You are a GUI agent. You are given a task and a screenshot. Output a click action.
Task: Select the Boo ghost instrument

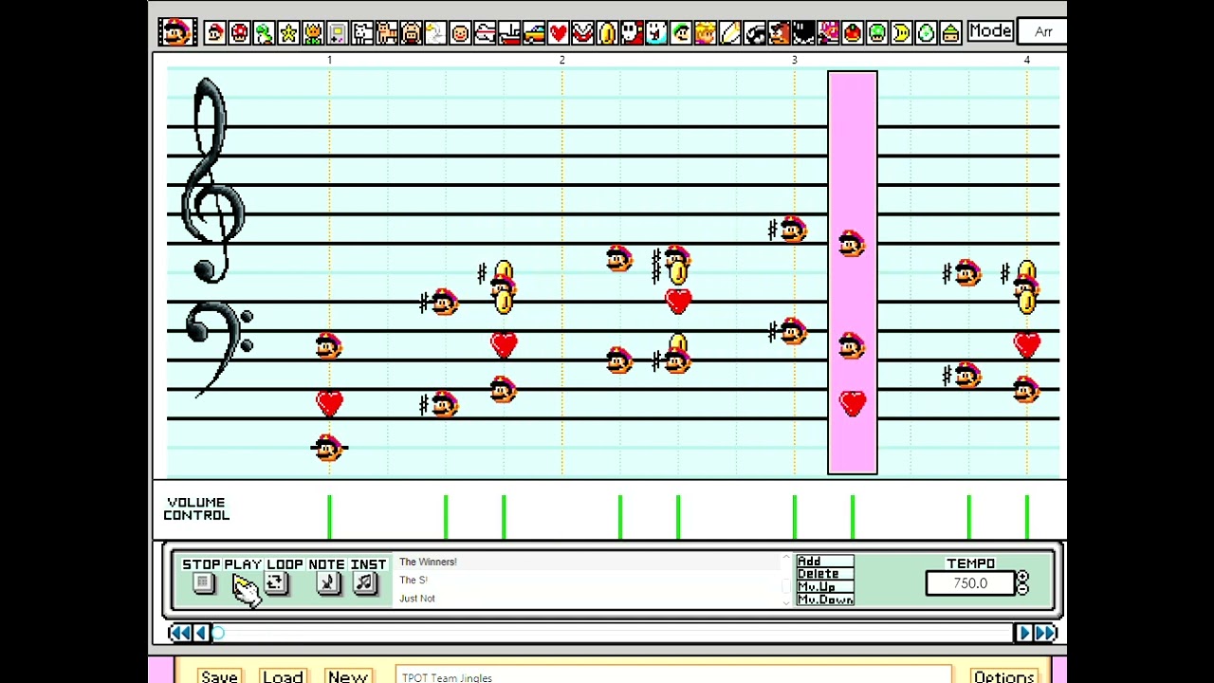[x=656, y=33]
